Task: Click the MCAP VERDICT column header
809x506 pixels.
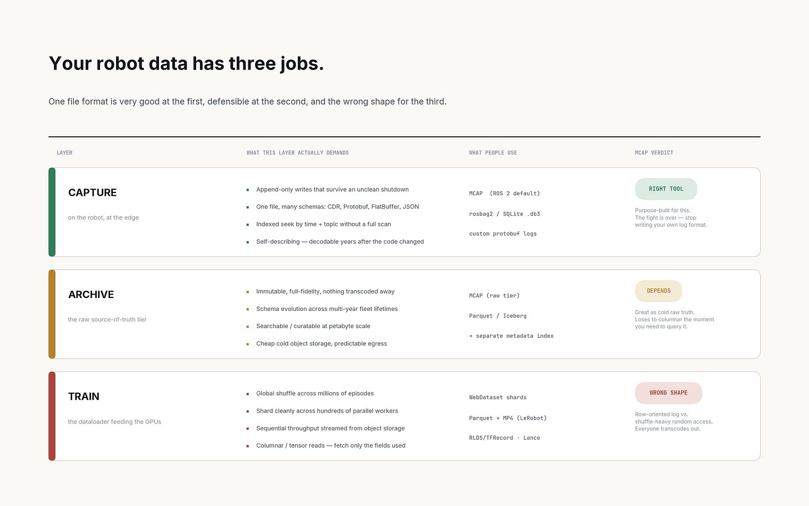Action: [654, 153]
